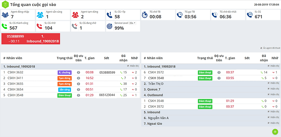Click CSKH 3572 under Outbound group
The height and width of the screenshot is (137, 281).
(156, 107)
